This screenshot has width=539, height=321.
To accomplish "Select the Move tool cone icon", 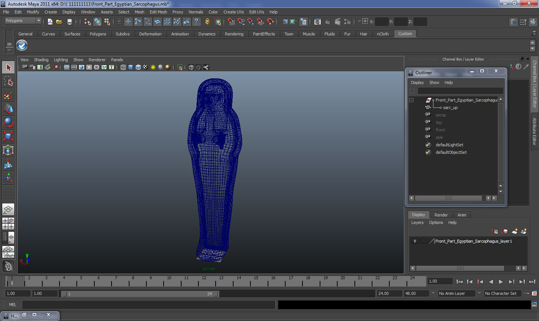I will click(8, 109).
